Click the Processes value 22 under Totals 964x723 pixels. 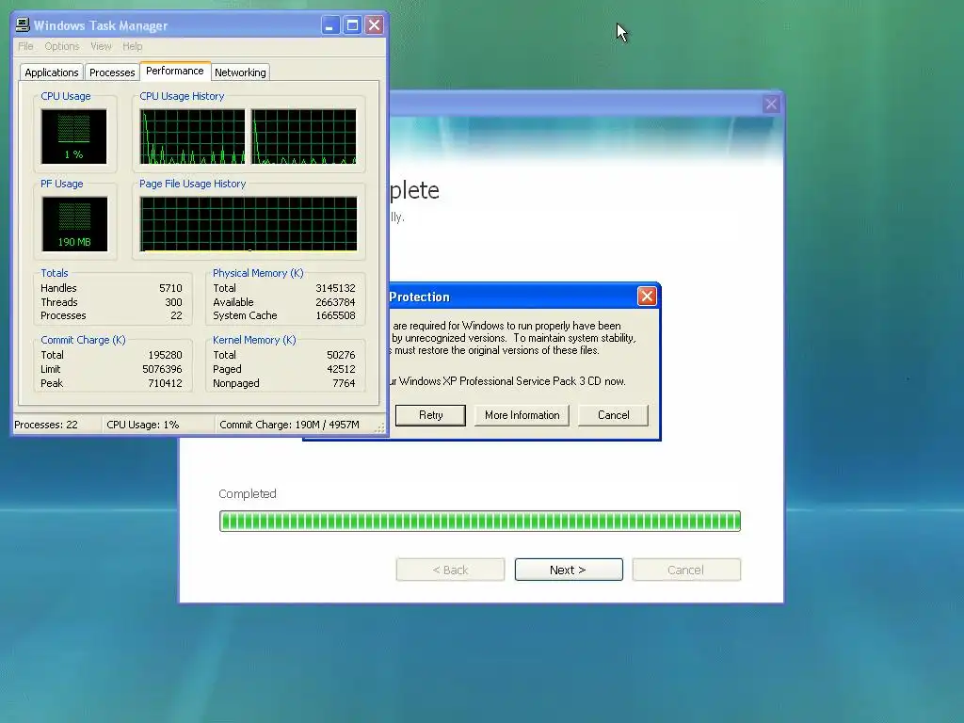pos(176,315)
